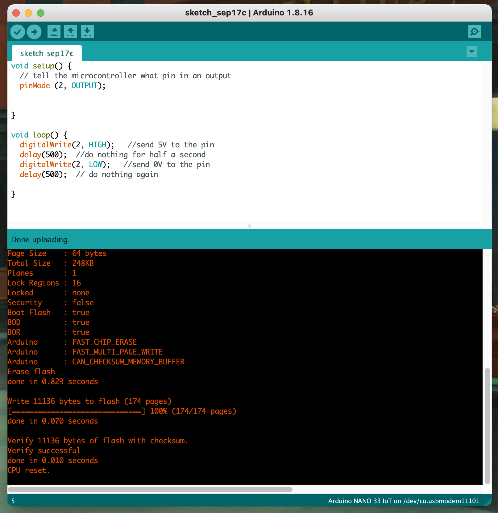
Task: Save the sketch using the down-arrow icon
Action: 87,32
